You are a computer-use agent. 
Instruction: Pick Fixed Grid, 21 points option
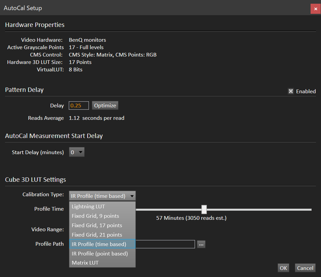(102, 235)
